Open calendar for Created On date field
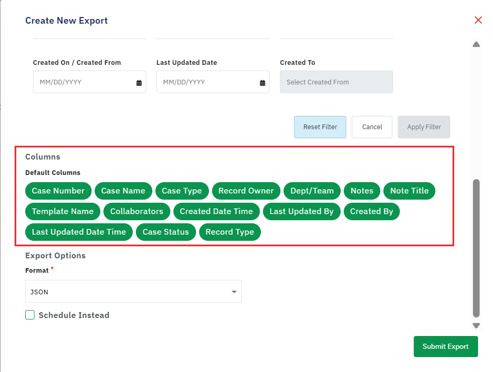Image resolution: width=493 pixels, height=372 pixels. [x=139, y=83]
